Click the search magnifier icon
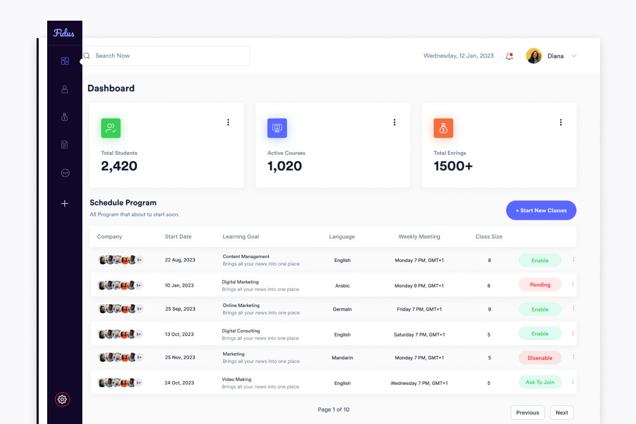Viewport: 636px width, 424px height. point(87,56)
